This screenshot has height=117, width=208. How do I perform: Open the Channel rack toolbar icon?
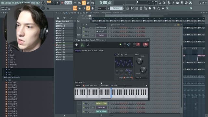pos(136,8)
